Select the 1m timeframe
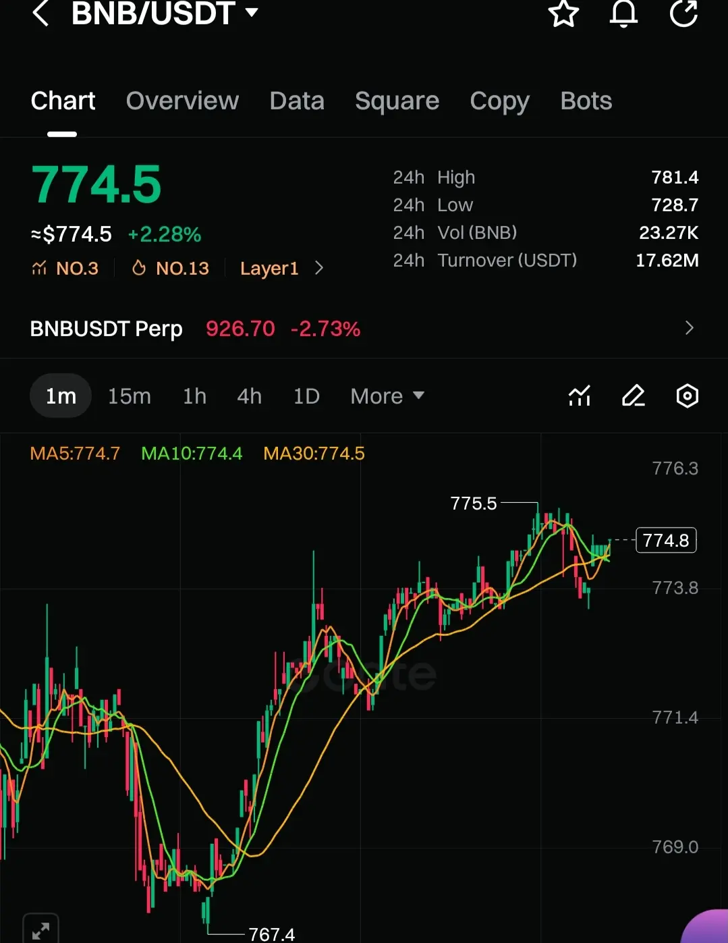Image resolution: width=728 pixels, height=943 pixels. point(61,396)
